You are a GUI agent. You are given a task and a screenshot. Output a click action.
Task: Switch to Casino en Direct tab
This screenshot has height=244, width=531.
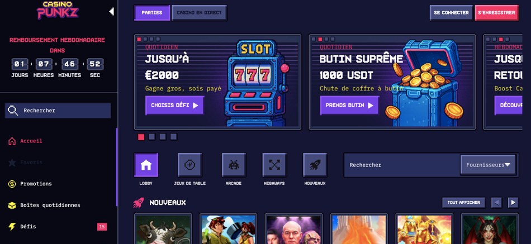(199, 13)
